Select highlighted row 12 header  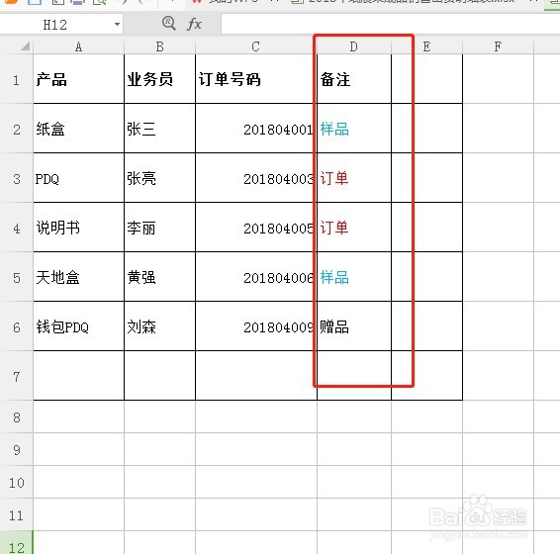coord(17,543)
